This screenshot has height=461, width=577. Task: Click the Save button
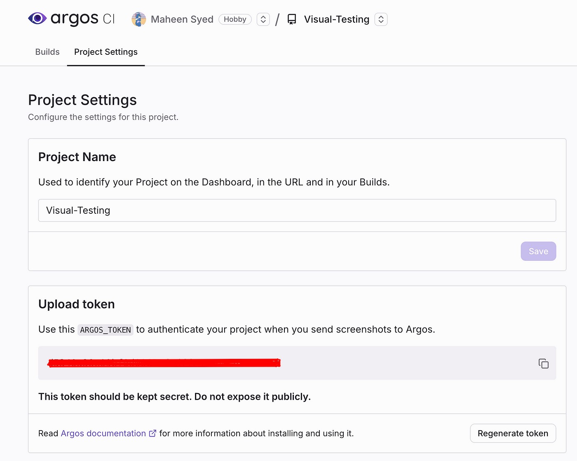[x=538, y=251]
